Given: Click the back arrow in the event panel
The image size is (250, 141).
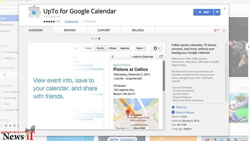Looking at the screenshot, I should pyautogui.click(x=113, y=57).
